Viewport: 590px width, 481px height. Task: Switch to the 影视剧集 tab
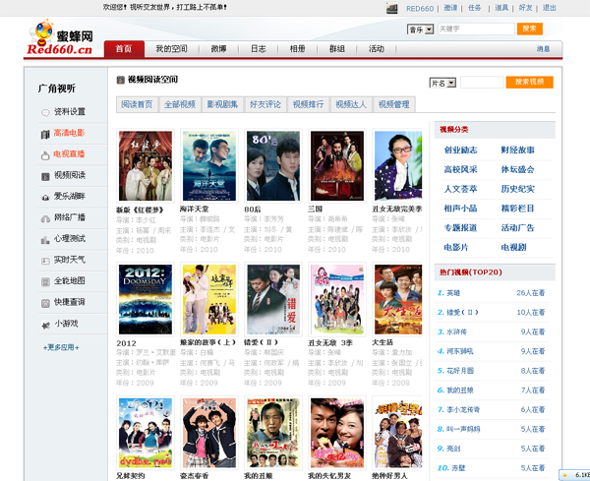[x=223, y=104]
